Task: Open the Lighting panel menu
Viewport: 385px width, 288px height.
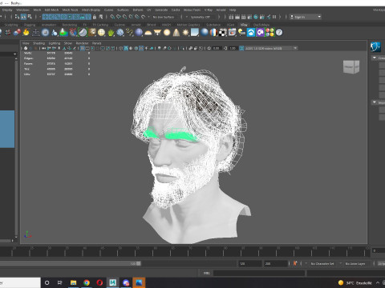Action: point(55,43)
